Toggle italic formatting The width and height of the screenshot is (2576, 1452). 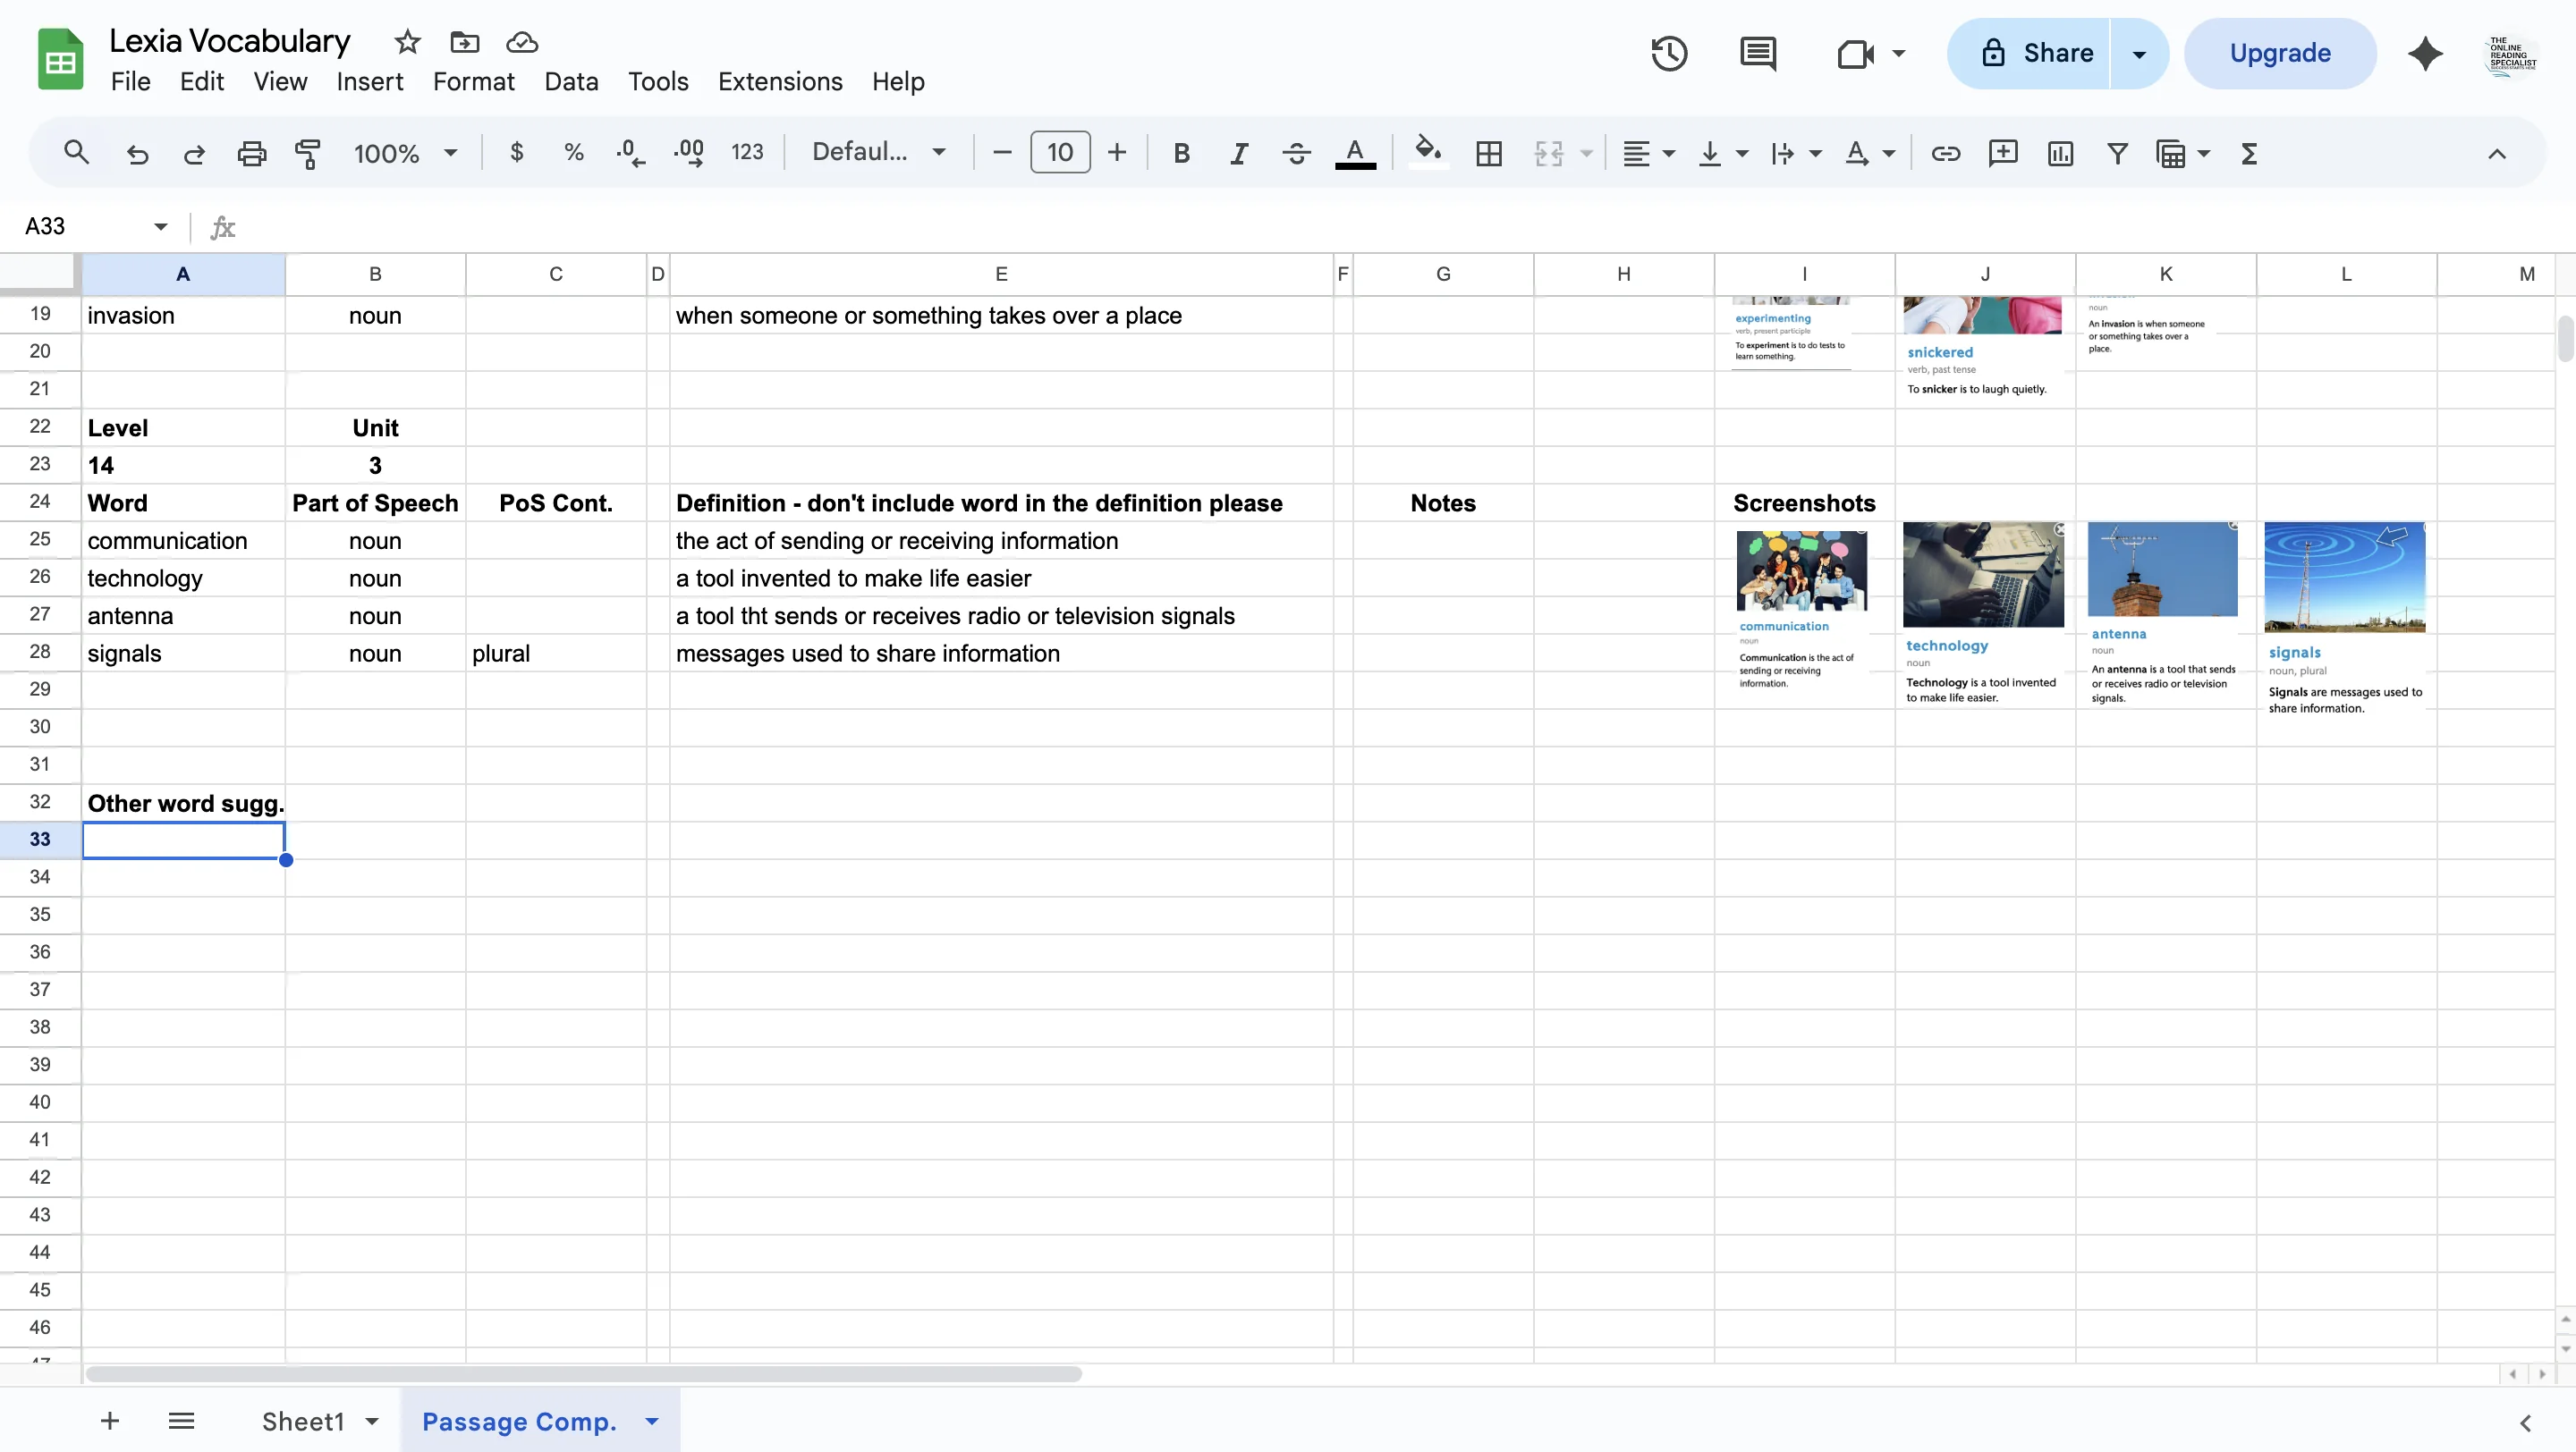[x=1238, y=152]
